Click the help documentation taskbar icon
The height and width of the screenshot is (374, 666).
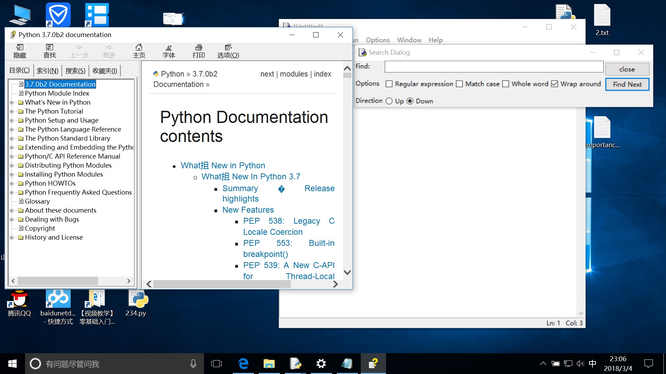coord(373,364)
